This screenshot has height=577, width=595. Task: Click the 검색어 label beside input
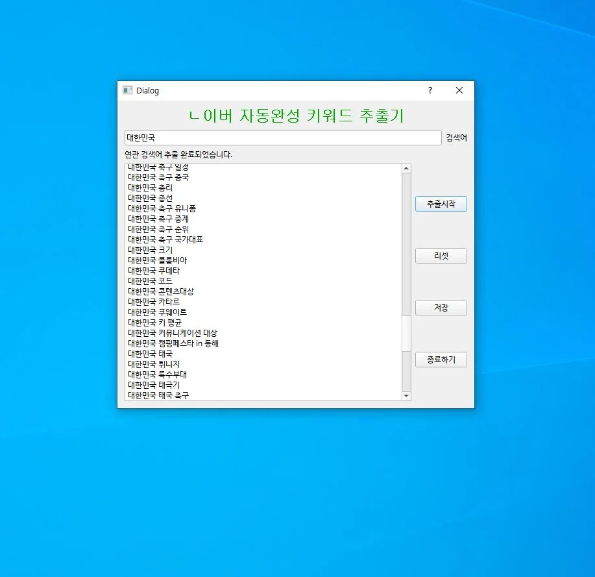[x=456, y=138]
